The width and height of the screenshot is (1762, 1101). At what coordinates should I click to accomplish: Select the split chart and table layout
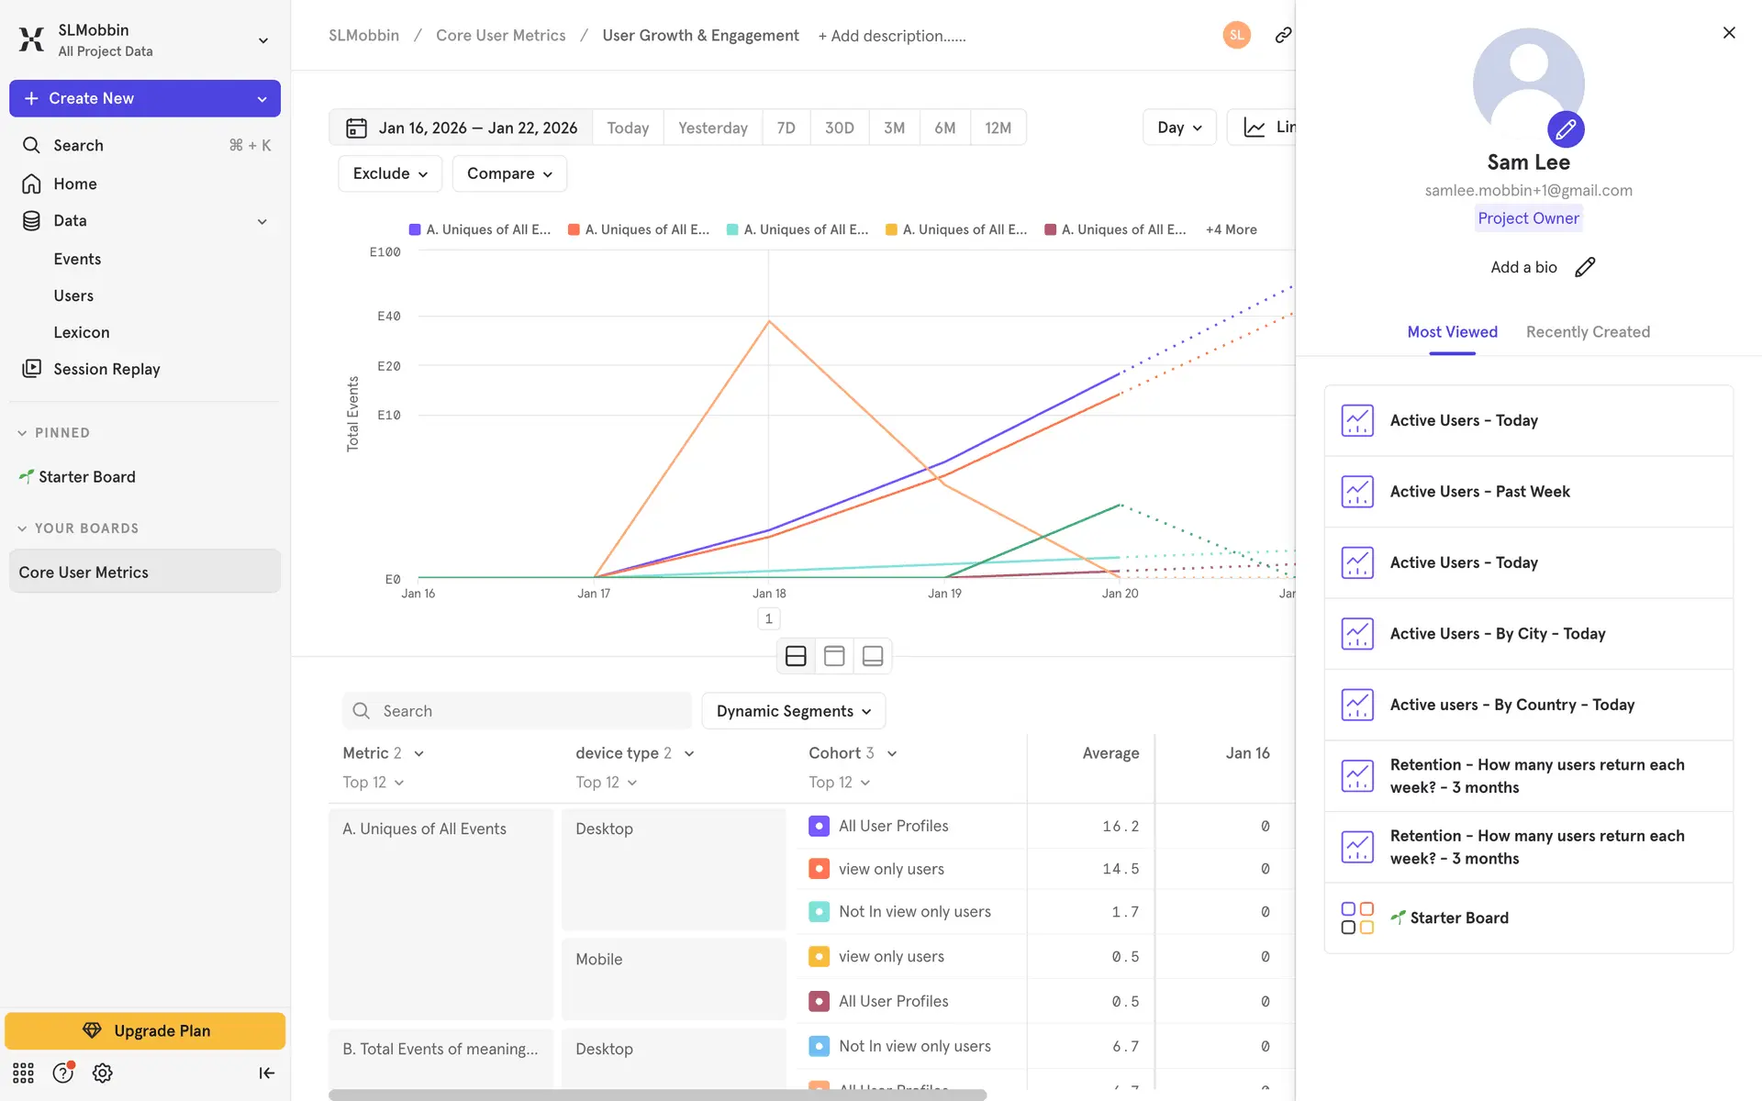tap(796, 656)
